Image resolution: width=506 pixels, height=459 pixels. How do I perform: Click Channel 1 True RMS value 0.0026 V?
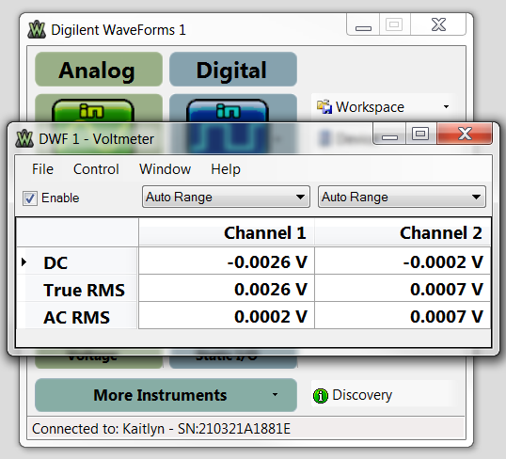tap(227, 289)
